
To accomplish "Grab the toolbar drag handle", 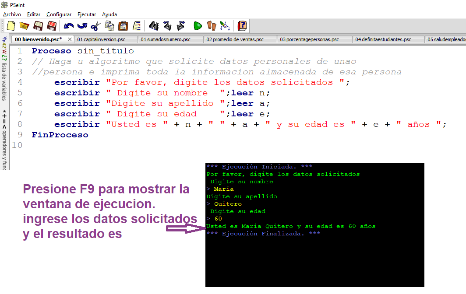I will click(x=2, y=26).
